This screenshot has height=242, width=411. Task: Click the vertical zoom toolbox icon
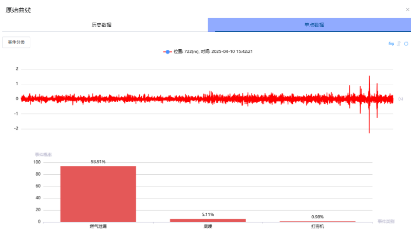click(x=398, y=44)
